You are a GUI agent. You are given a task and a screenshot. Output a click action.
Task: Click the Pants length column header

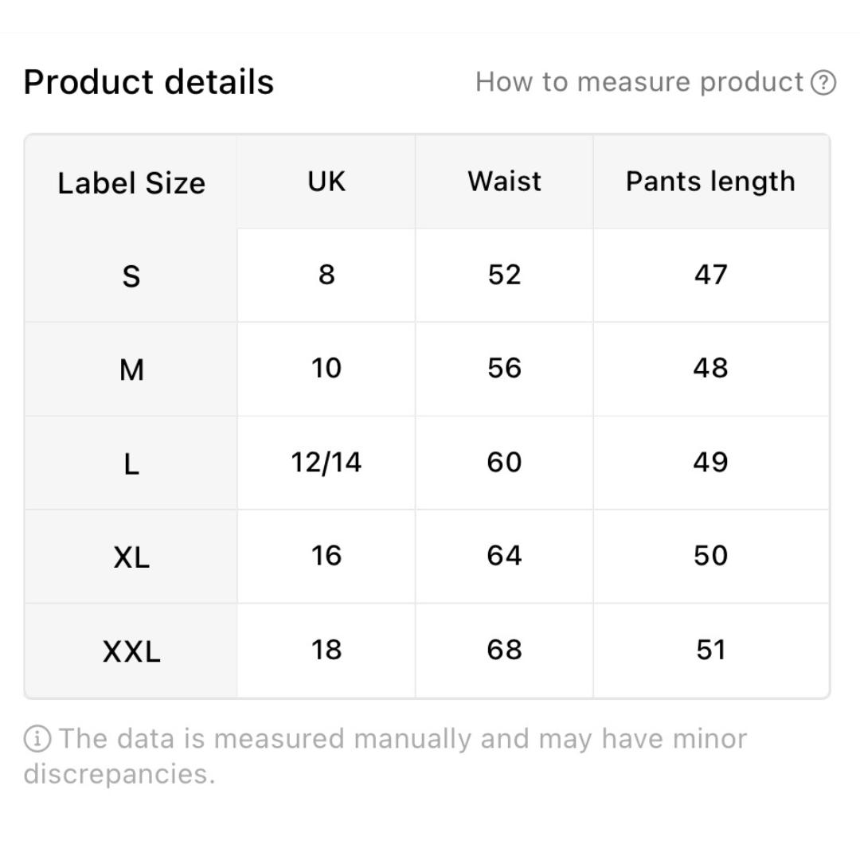[x=710, y=182]
